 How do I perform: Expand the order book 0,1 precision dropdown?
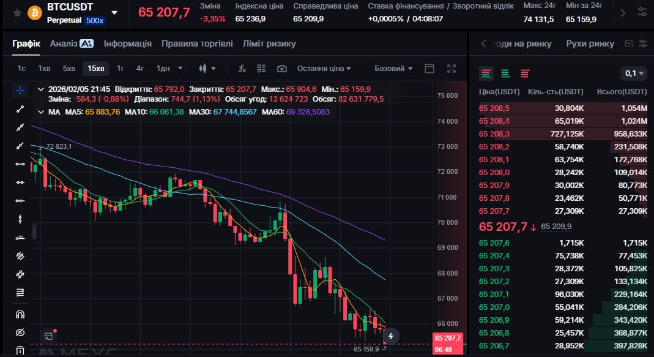pos(634,73)
